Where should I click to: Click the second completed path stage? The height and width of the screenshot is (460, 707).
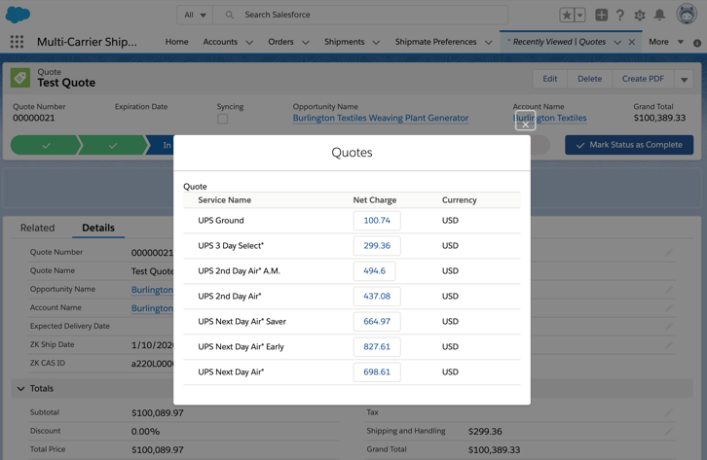coord(113,145)
